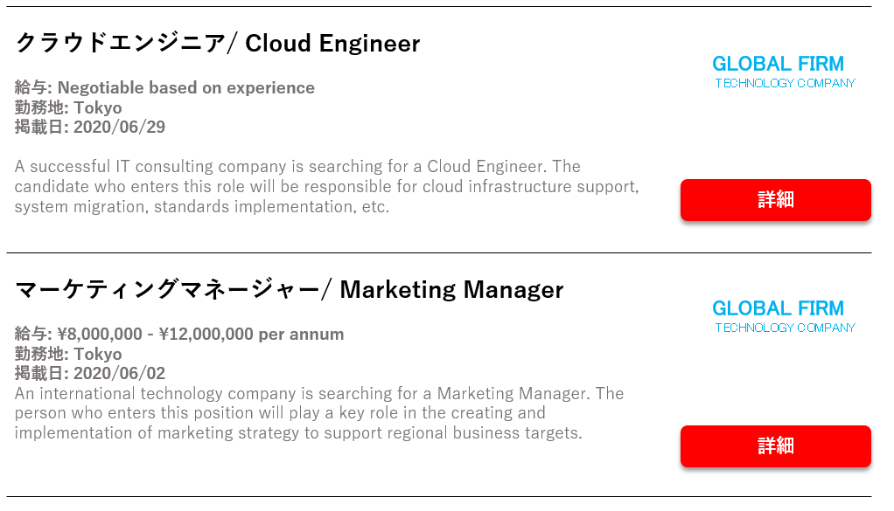Viewport: 894px width, 511px height.
Task: Click the Global Firm logo for Marketing Manager
Action: point(784,316)
